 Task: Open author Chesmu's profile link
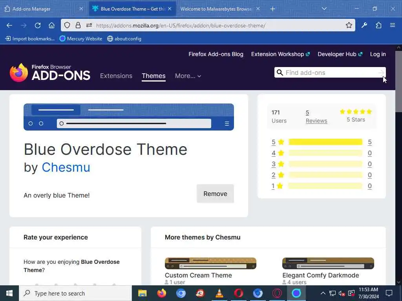pyautogui.click(x=66, y=167)
